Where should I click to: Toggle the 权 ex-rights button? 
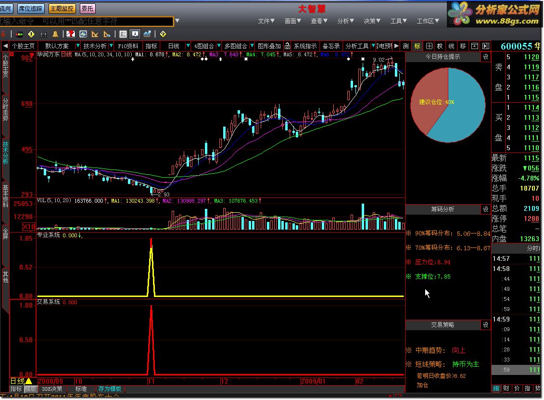[x=440, y=46]
